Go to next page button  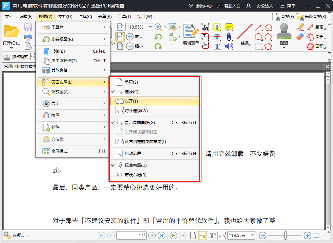[x=152, y=235]
